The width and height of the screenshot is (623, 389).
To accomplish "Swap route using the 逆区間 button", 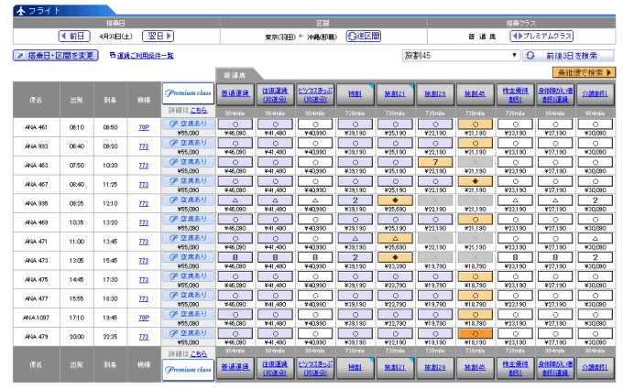I will 364,36.
